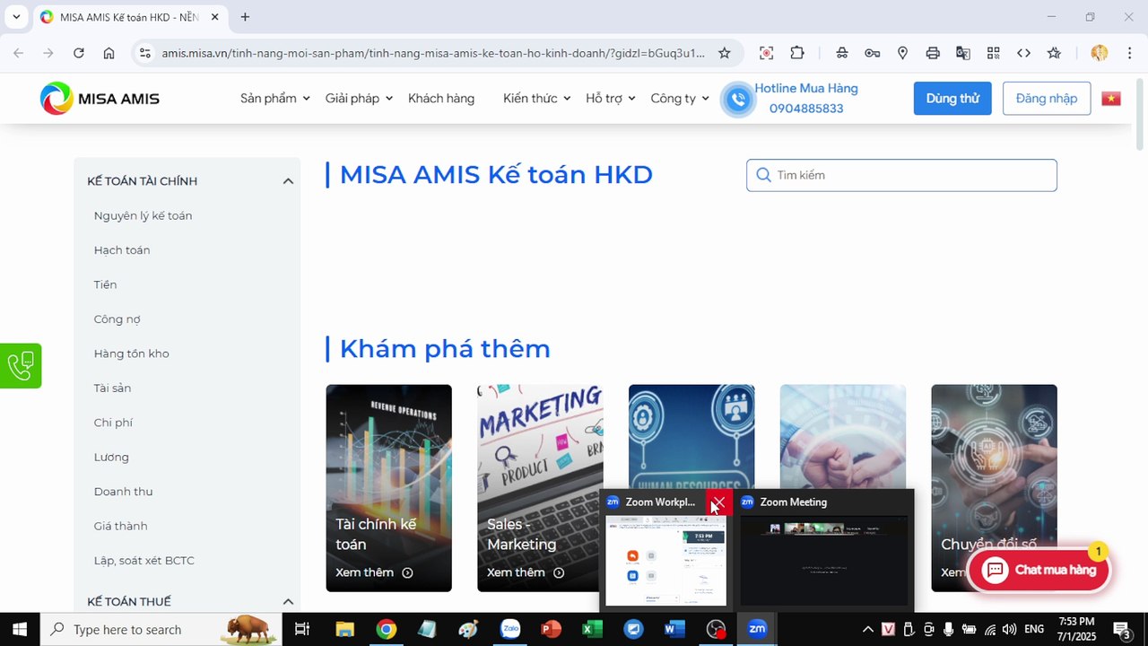This screenshot has height=646, width=1148.
Task: Open the browser home page icon
Action: [109, 53]
